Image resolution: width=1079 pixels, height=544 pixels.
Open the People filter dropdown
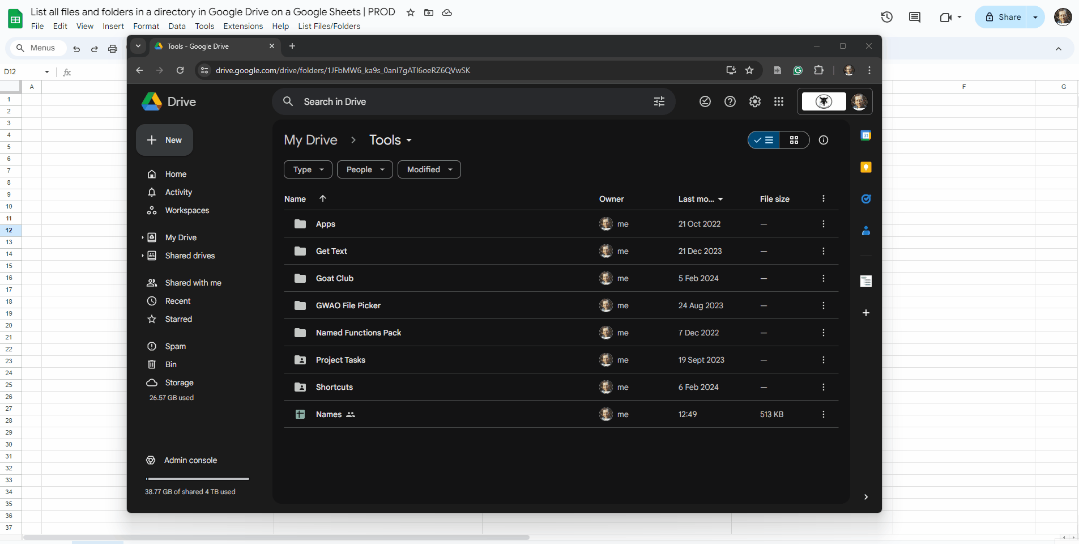365,169
